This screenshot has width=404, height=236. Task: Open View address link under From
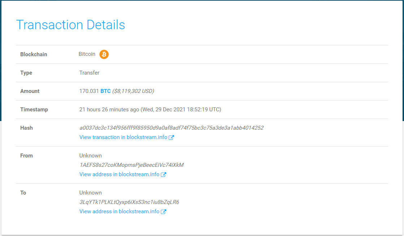119,174
